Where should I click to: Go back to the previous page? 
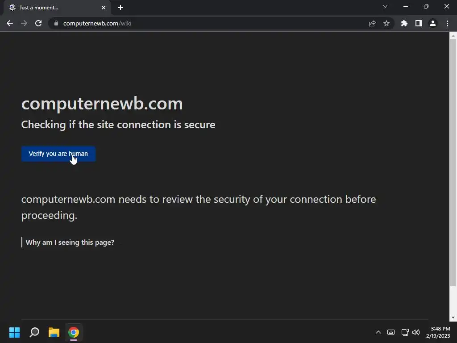point(10,23)
